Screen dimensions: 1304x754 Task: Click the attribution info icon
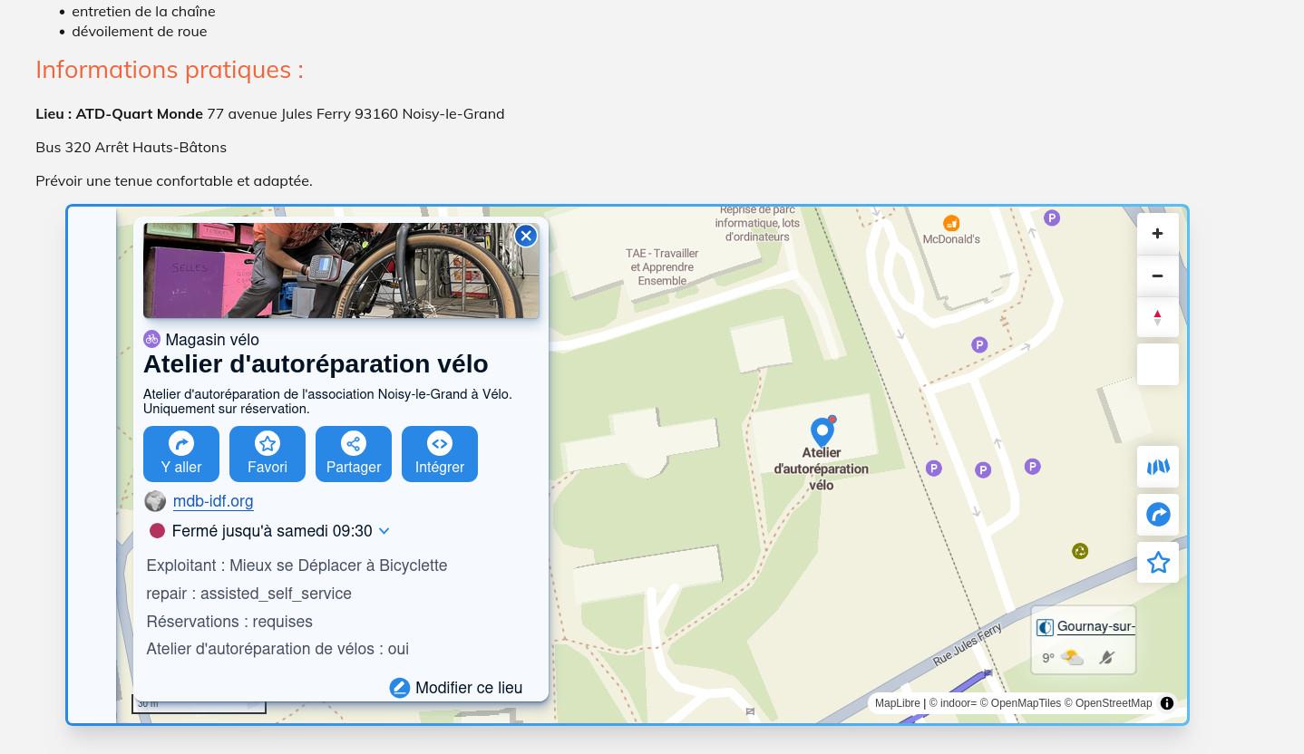point(1167,703)
